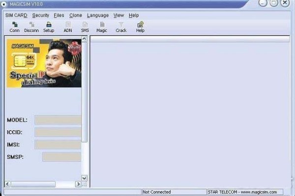Screen dimensions: 295x196
Task: Click the MAGICSIM title bar app icon
Action: point(4,4)
